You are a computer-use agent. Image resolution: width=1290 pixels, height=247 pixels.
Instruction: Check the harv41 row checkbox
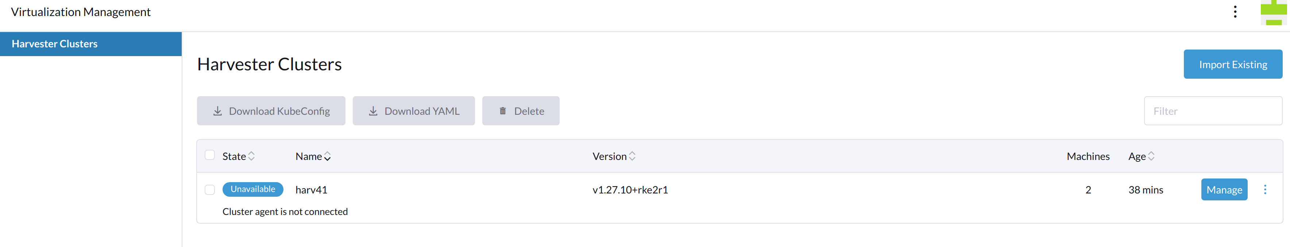pos(210,189)
